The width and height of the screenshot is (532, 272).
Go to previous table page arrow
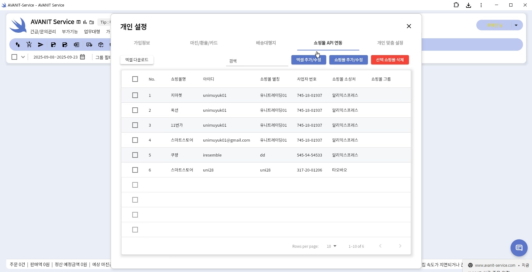(380, 246)
